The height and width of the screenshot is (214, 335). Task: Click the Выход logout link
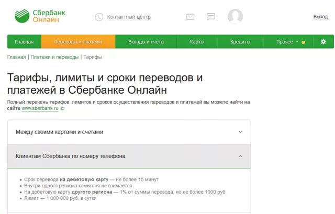(x=320, y=17)
